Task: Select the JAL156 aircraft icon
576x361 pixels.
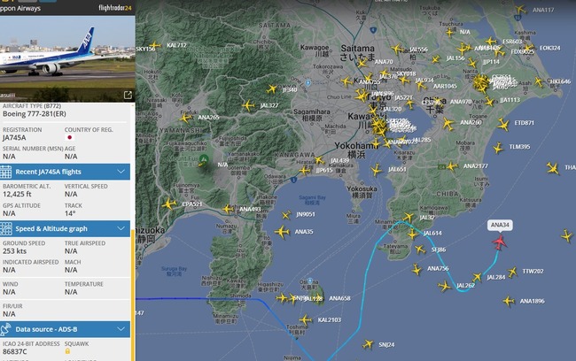Action: click(x=436, y=58)
